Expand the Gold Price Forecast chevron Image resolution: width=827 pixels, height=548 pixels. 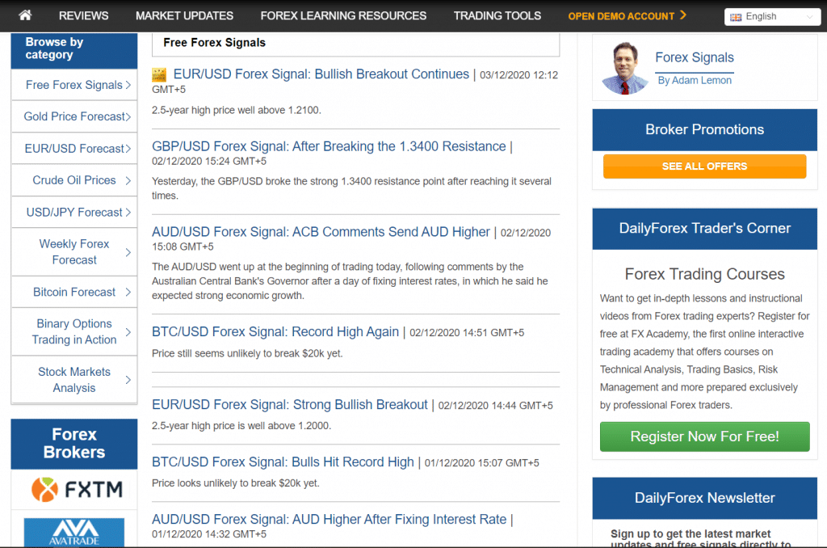pyautogui.click(x=128, y=116)
